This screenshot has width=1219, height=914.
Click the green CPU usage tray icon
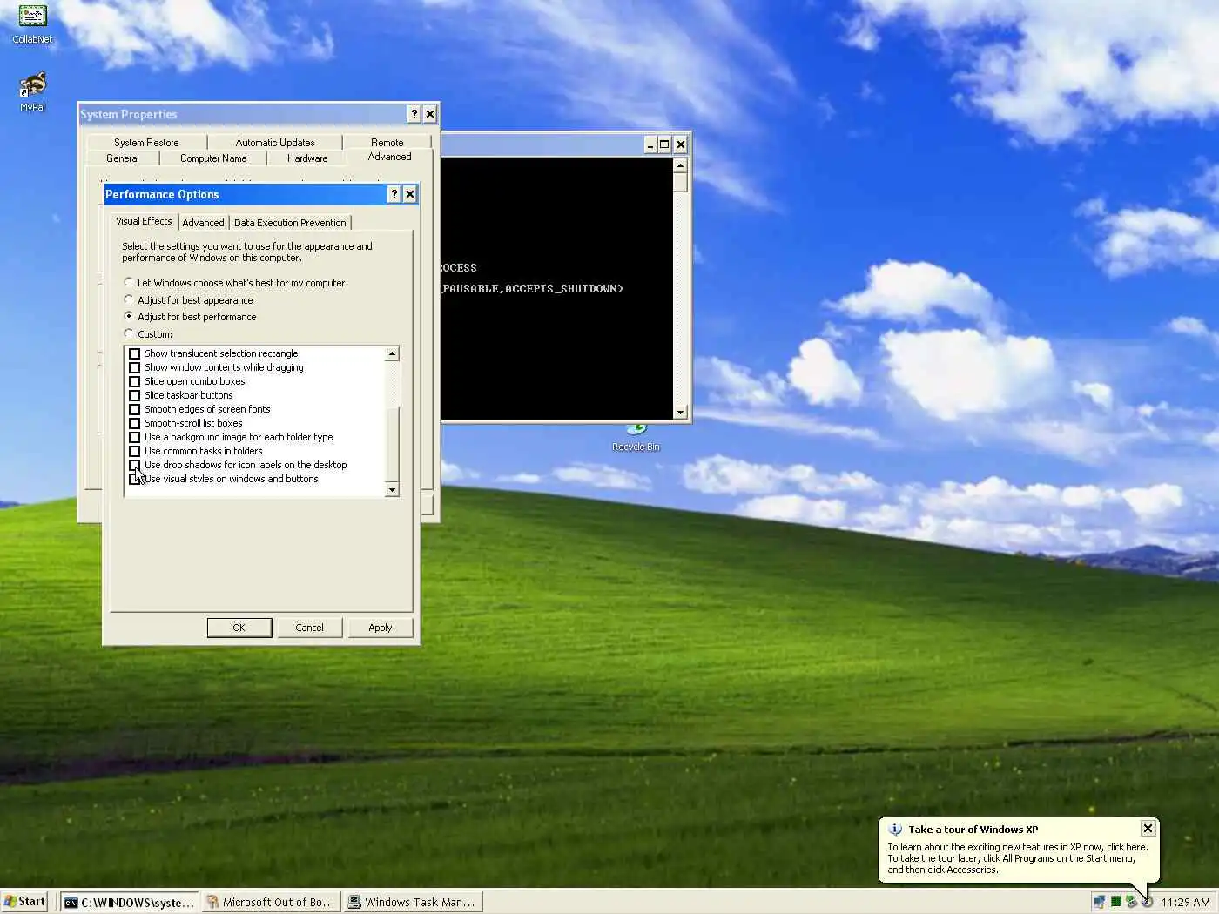(x=1115, y=902)
